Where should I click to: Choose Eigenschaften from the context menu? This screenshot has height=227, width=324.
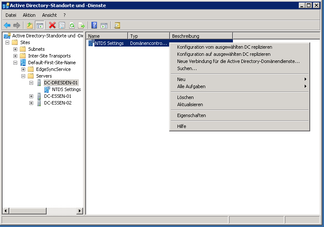click(191, 115)
